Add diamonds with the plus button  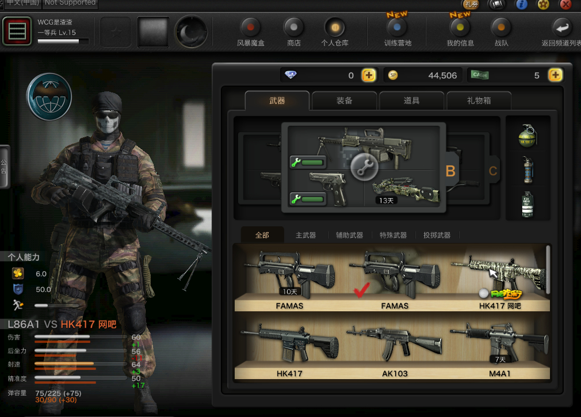click(x=369, y=75)
